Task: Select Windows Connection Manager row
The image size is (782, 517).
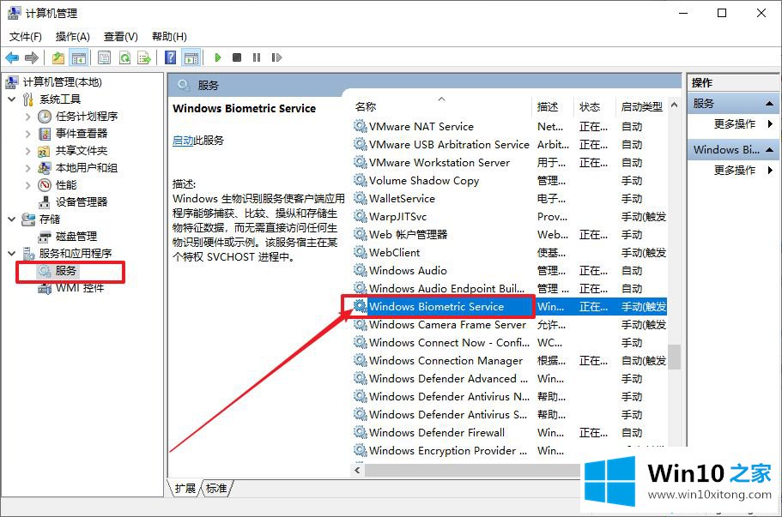Action: pos(509,361)
